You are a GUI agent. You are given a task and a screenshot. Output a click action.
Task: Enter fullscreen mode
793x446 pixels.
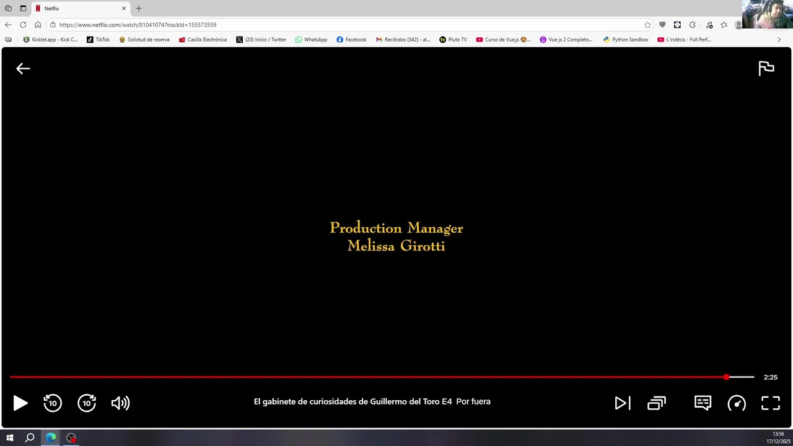pos(771,403)
